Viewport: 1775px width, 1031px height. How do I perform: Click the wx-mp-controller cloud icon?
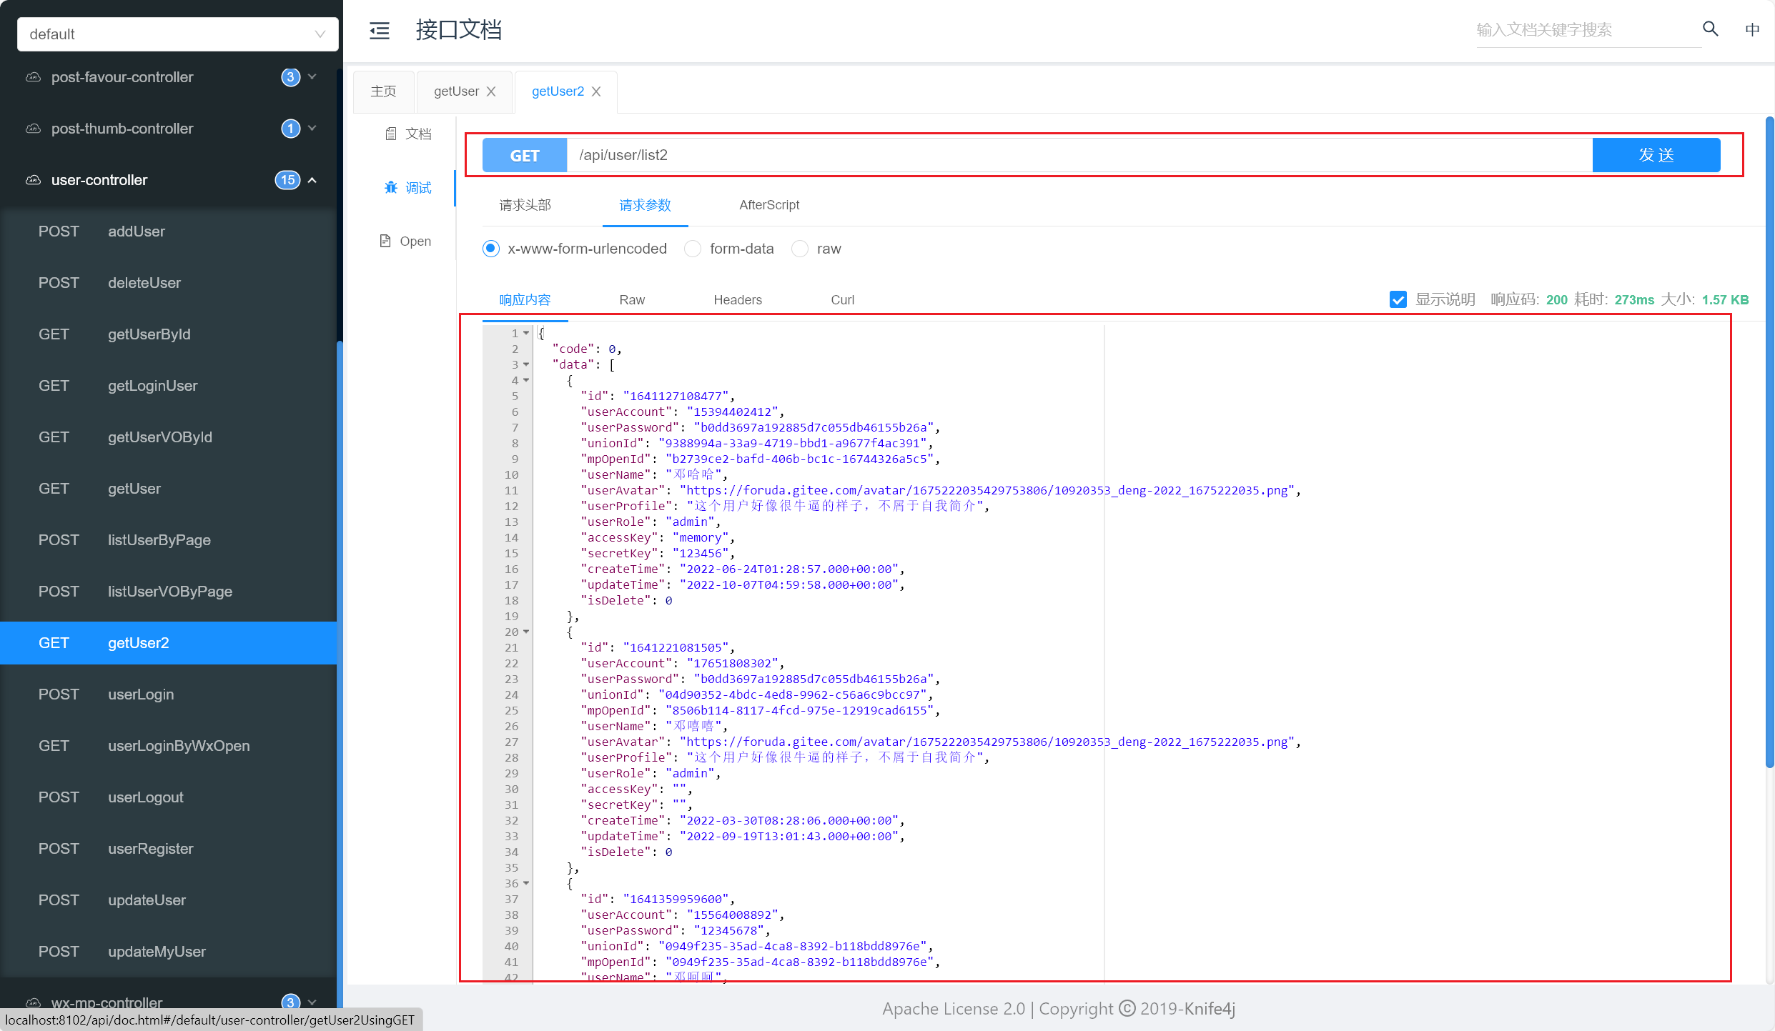click(33, 1002)
